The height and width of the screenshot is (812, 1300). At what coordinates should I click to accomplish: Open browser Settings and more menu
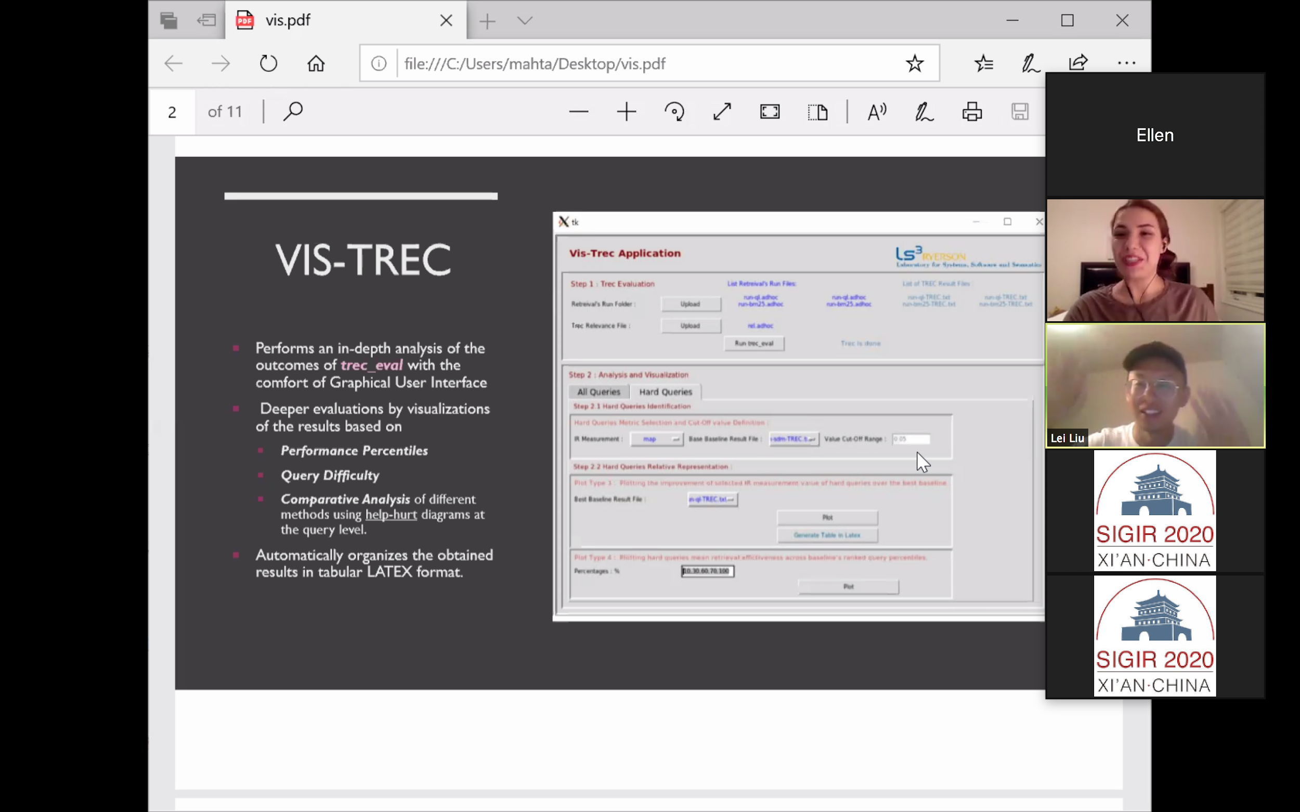[x=1126, y=64]
